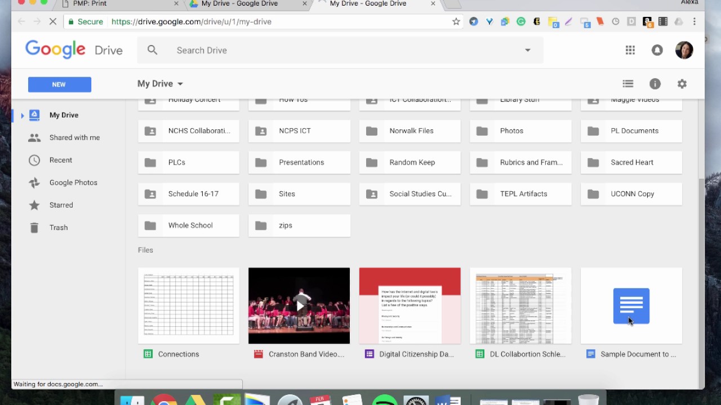The height and width of the screenshot is (405, 721).
Task: Open the NCPS ICT folder
Action: coord(299,130)
